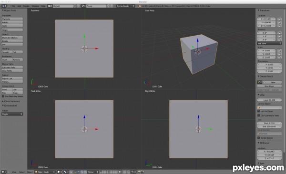Screen dimensions: 286x174
Task: Open the XYZ Euler rotation mode dropdown
Action: coord(269,43)
